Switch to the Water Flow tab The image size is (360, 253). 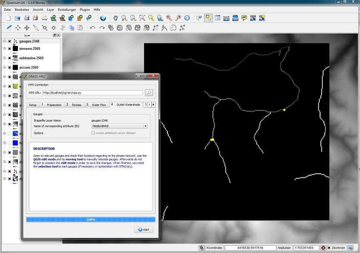point(99,105)
